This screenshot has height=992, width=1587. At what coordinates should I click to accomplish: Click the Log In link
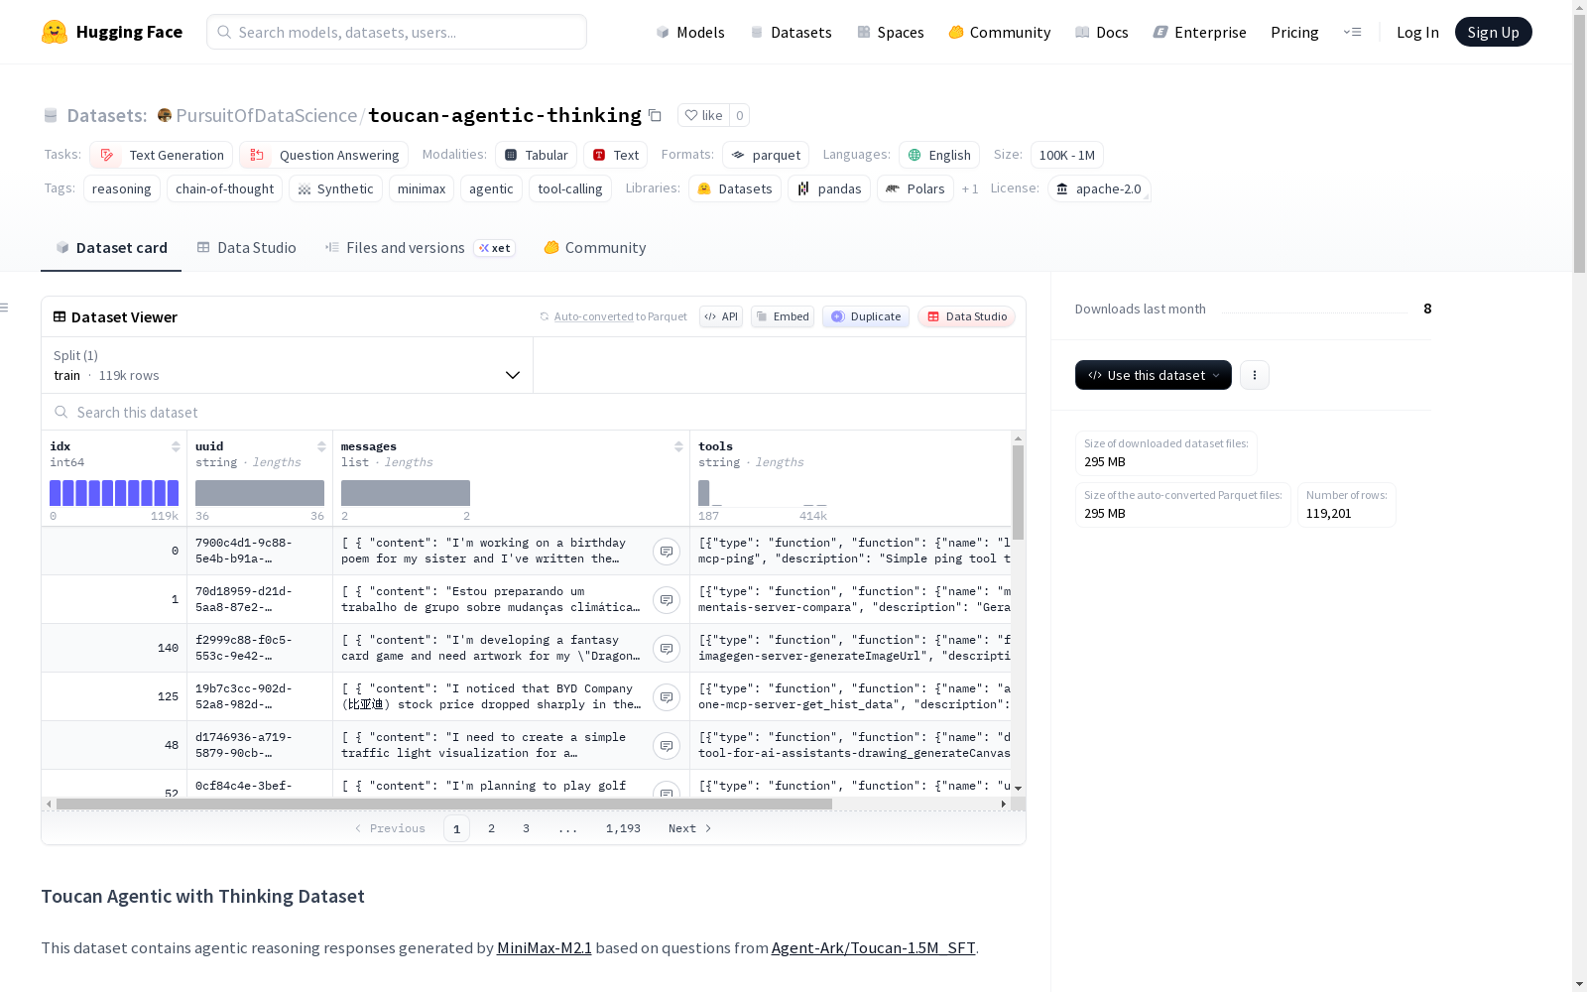click(1417, 32)
